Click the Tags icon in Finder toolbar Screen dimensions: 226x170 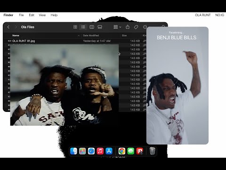tap(136, 27)
